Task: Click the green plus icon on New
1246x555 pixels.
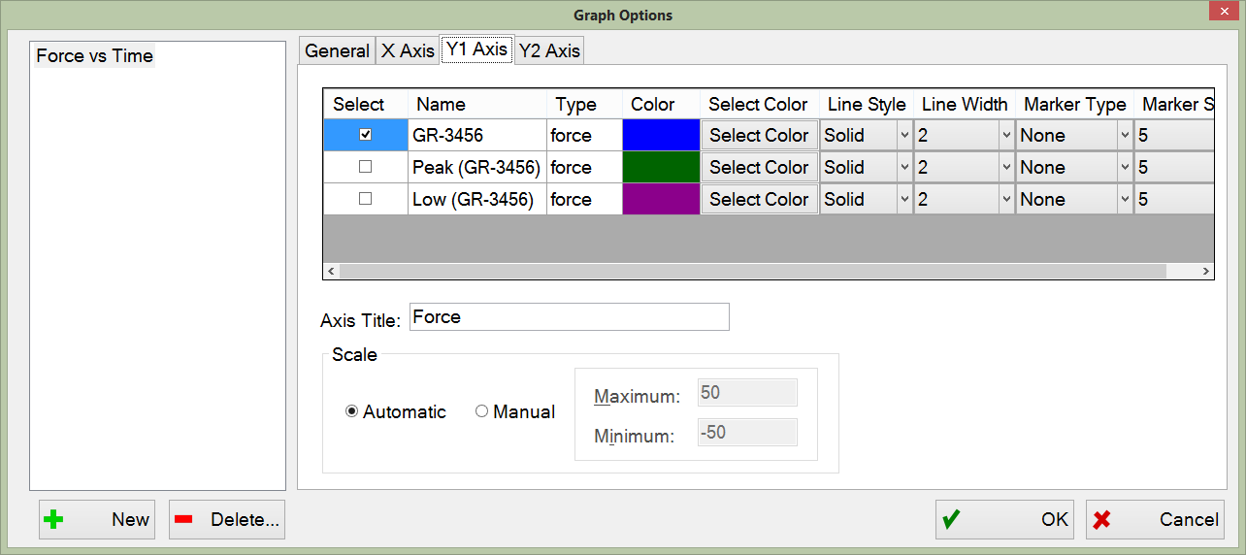Action: [x=54, y=520]
